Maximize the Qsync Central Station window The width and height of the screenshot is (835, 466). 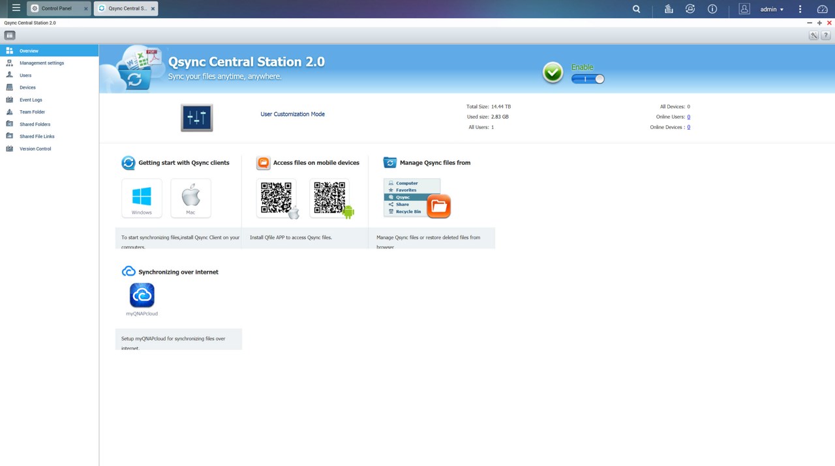(819, 23)
